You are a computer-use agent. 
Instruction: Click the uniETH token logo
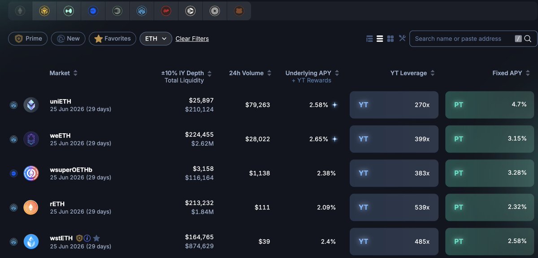pyautogui.click(x=31, y=105)
